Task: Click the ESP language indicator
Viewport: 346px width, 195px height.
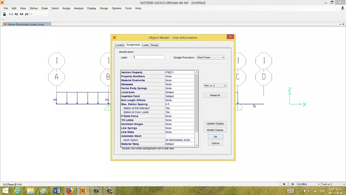Action: point(322,191)
